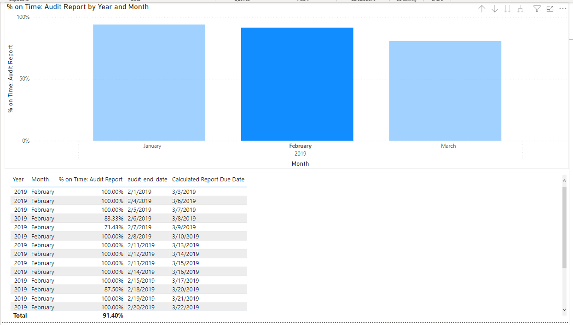Turn on Drill Down mode single arrow
This screenshot has width=573, height=325.
[x=495, y=9]
